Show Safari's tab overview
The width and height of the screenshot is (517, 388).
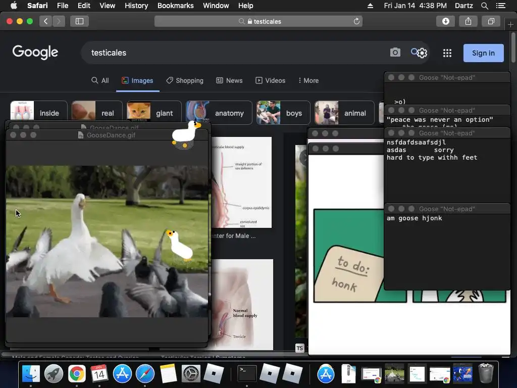pyautogui.click(x=491, y=21)
